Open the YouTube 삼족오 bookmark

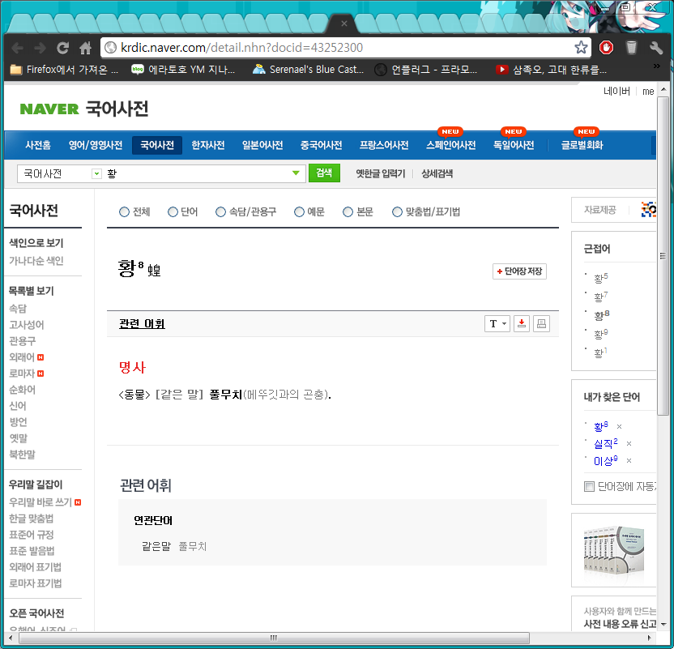tap(552, 69)
